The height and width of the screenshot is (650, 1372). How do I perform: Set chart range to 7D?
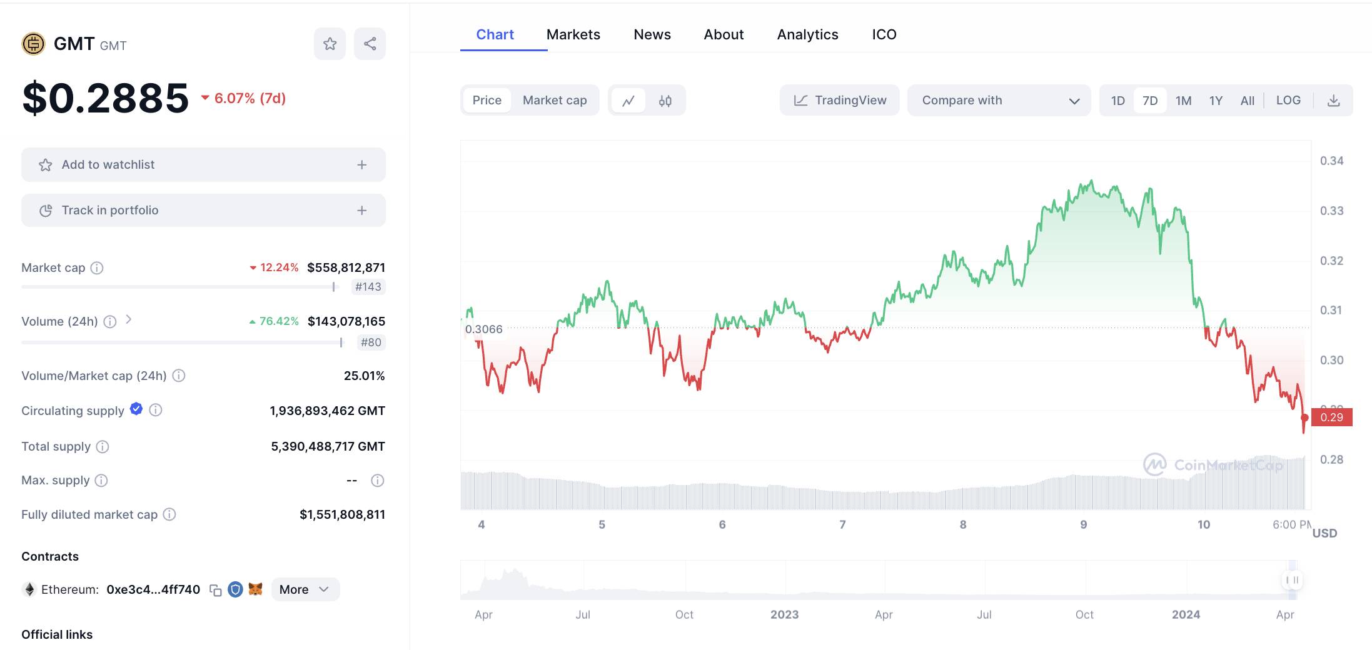pos(1150,101)
